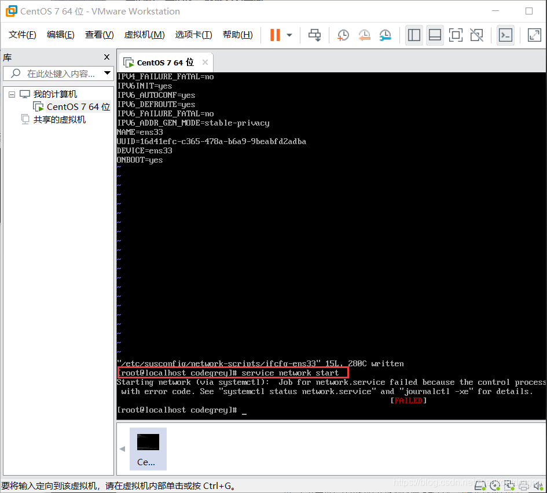This screenshot has height=493, width=547.
Task: Open the 虚拟机(M) menu
Action: (144, 35)
